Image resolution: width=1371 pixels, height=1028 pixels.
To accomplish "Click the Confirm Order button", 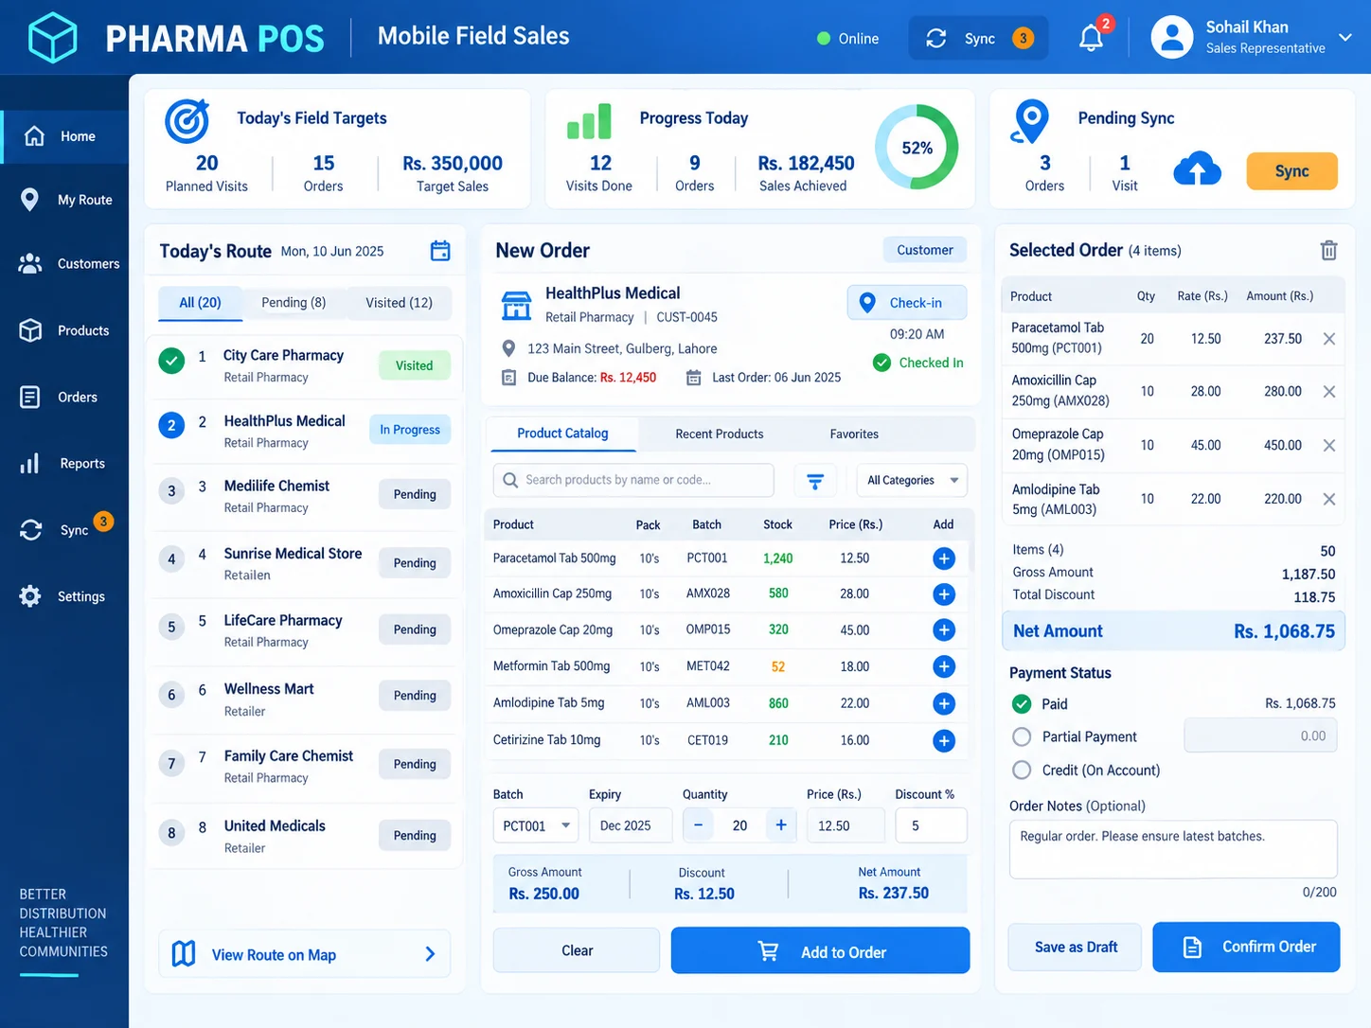I will [x=1246, y=947].
